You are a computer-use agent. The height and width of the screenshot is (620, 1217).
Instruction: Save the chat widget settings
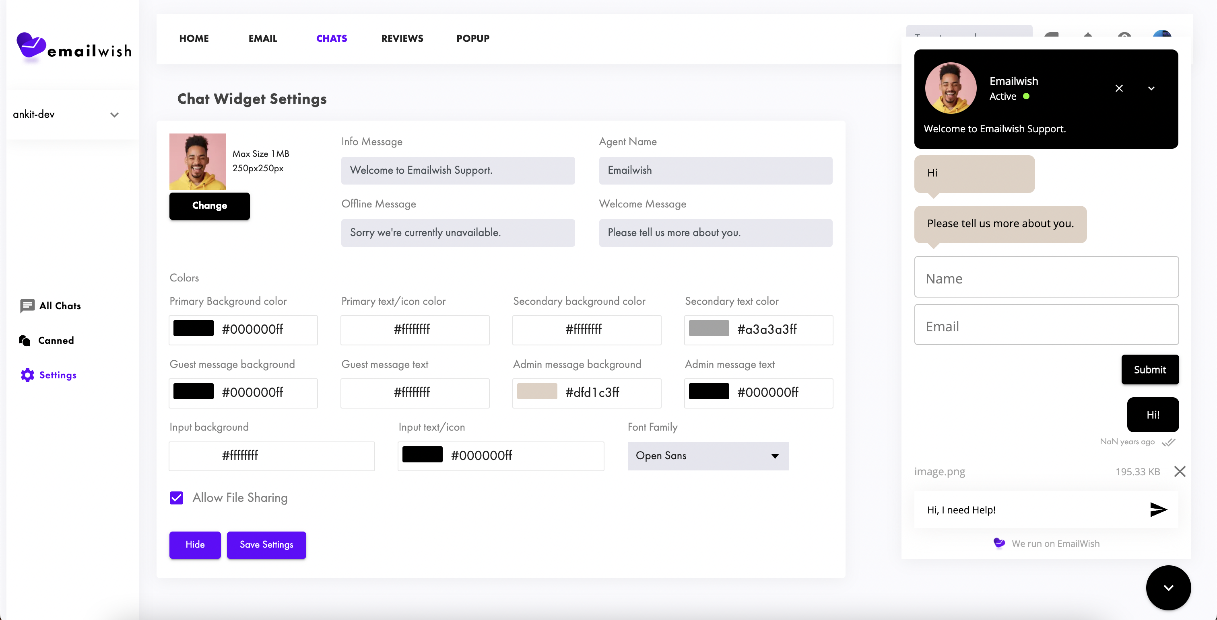coord(266,545)
